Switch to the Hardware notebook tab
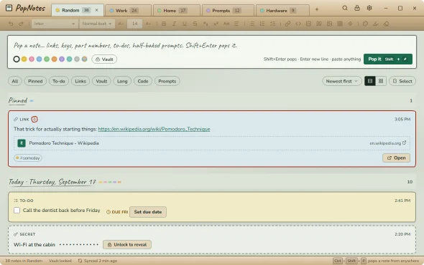The image size is (424, 265). click(x=282, y=11)
